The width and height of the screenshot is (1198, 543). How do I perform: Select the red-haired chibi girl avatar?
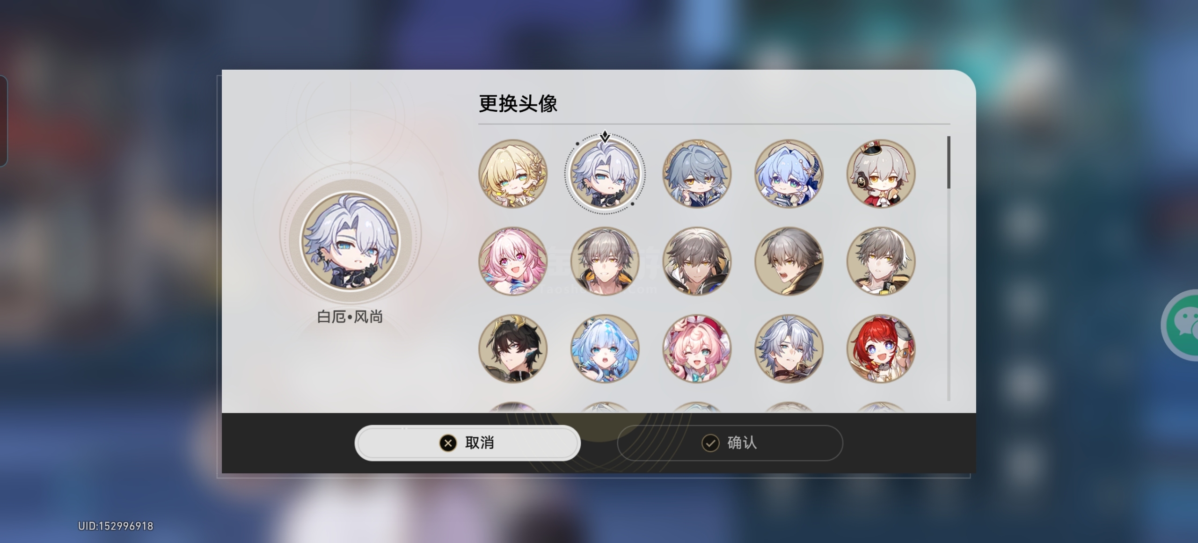(x=881, y=348)
